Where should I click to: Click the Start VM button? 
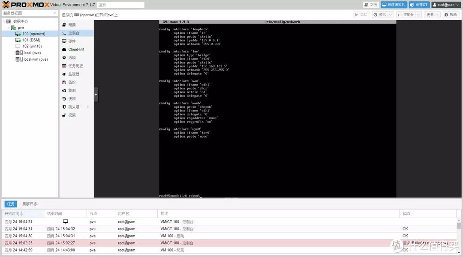[361, 15]
